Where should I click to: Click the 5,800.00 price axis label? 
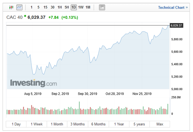point(177,39)
